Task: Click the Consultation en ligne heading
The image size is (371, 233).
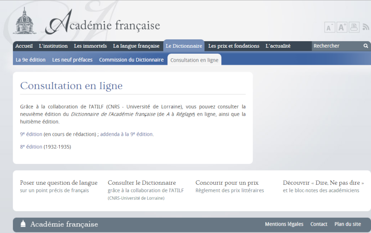Action: pos(71,86)
